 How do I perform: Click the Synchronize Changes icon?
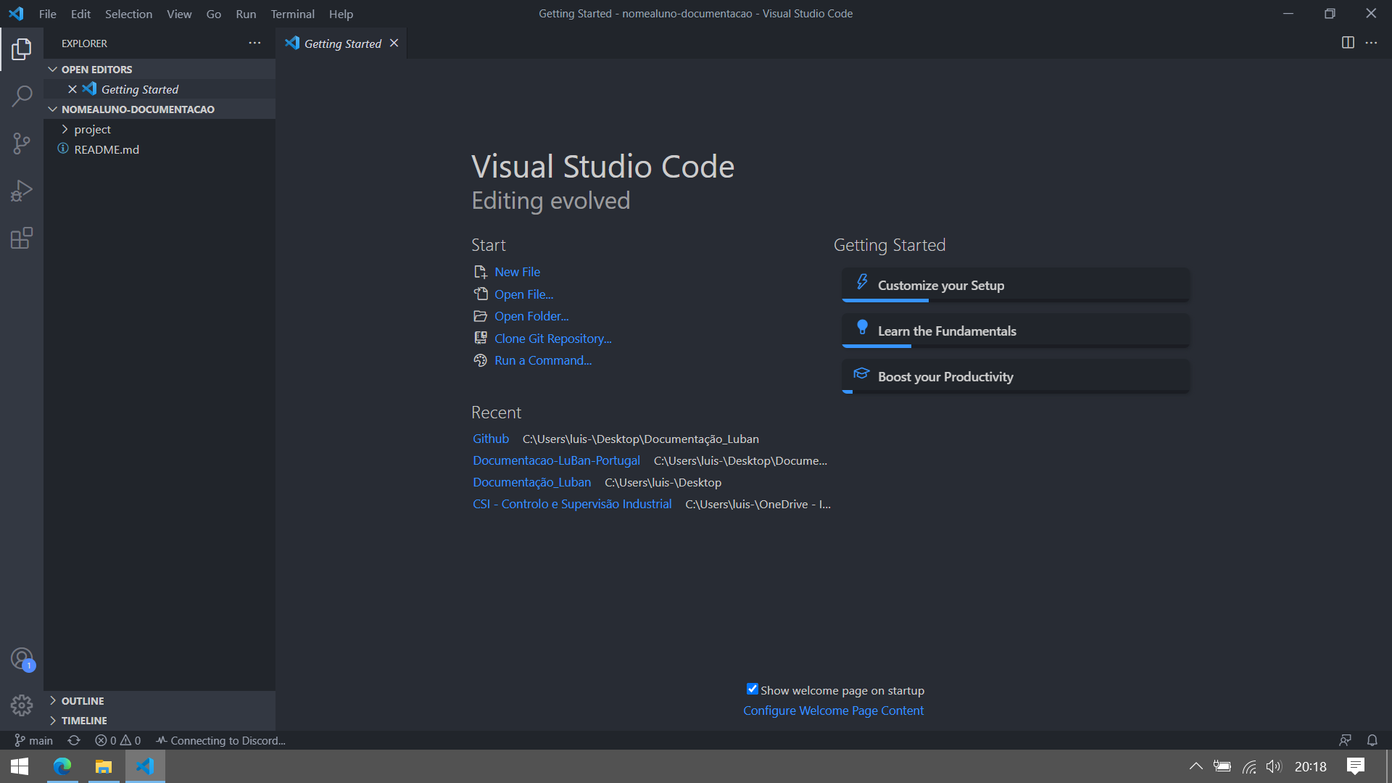pyautogui.click(x=74, y=740)
